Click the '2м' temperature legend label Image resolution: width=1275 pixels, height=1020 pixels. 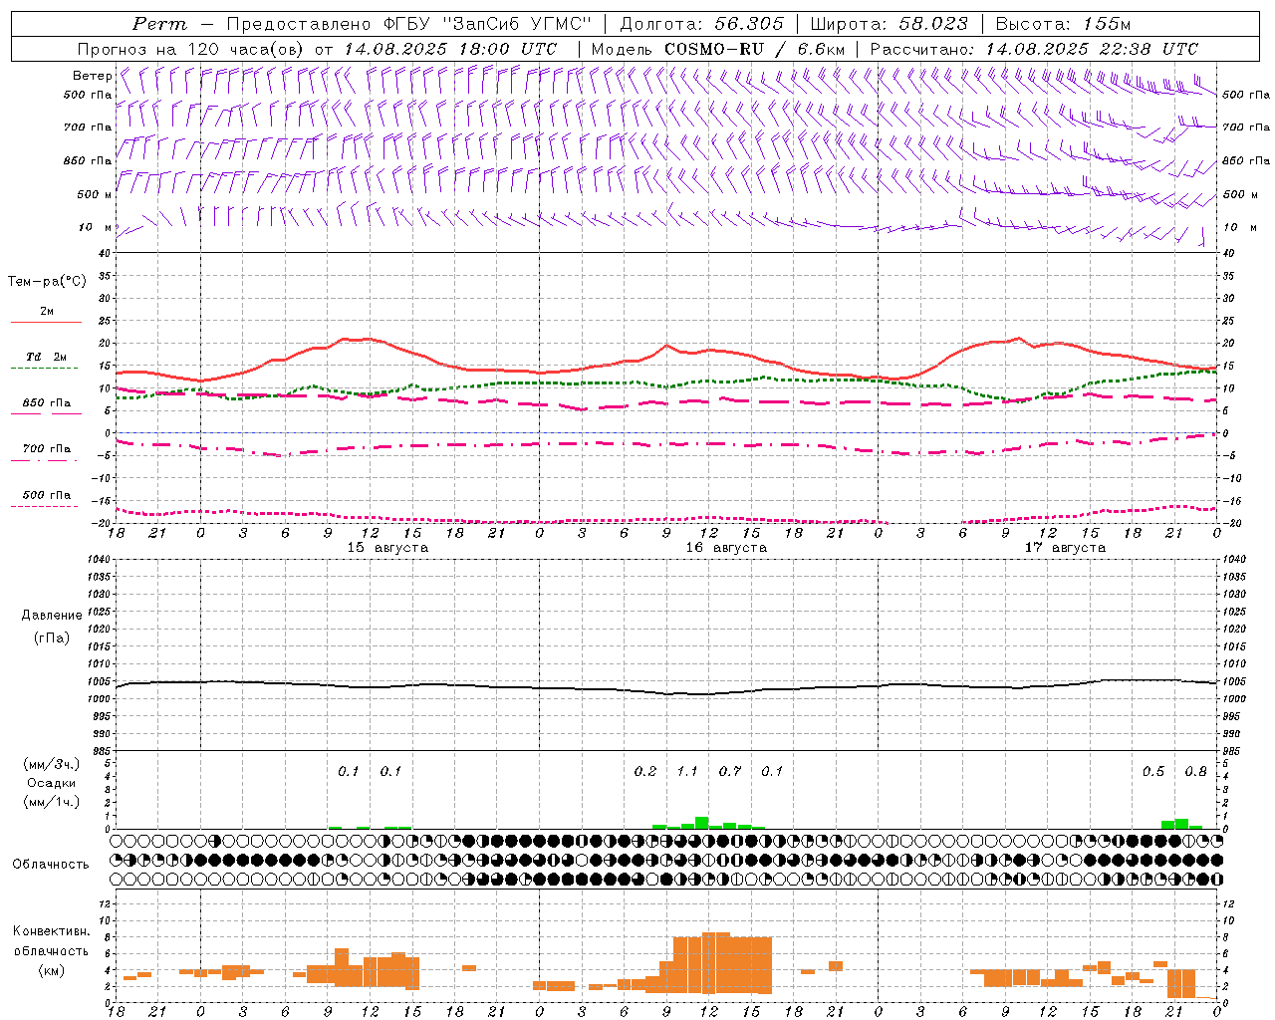point(47,312)
